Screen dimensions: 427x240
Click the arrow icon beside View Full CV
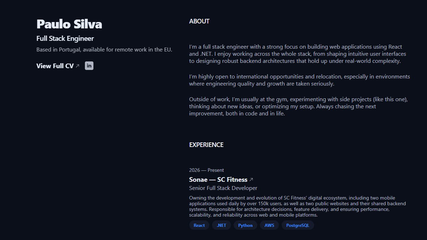tap(77, 66)
